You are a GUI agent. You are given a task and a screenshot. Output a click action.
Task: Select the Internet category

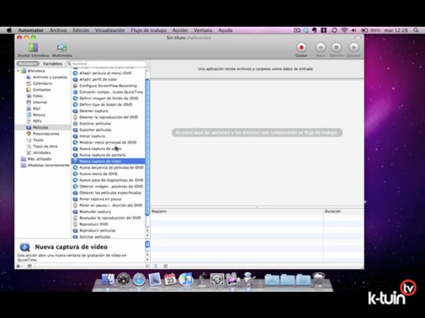40,102
